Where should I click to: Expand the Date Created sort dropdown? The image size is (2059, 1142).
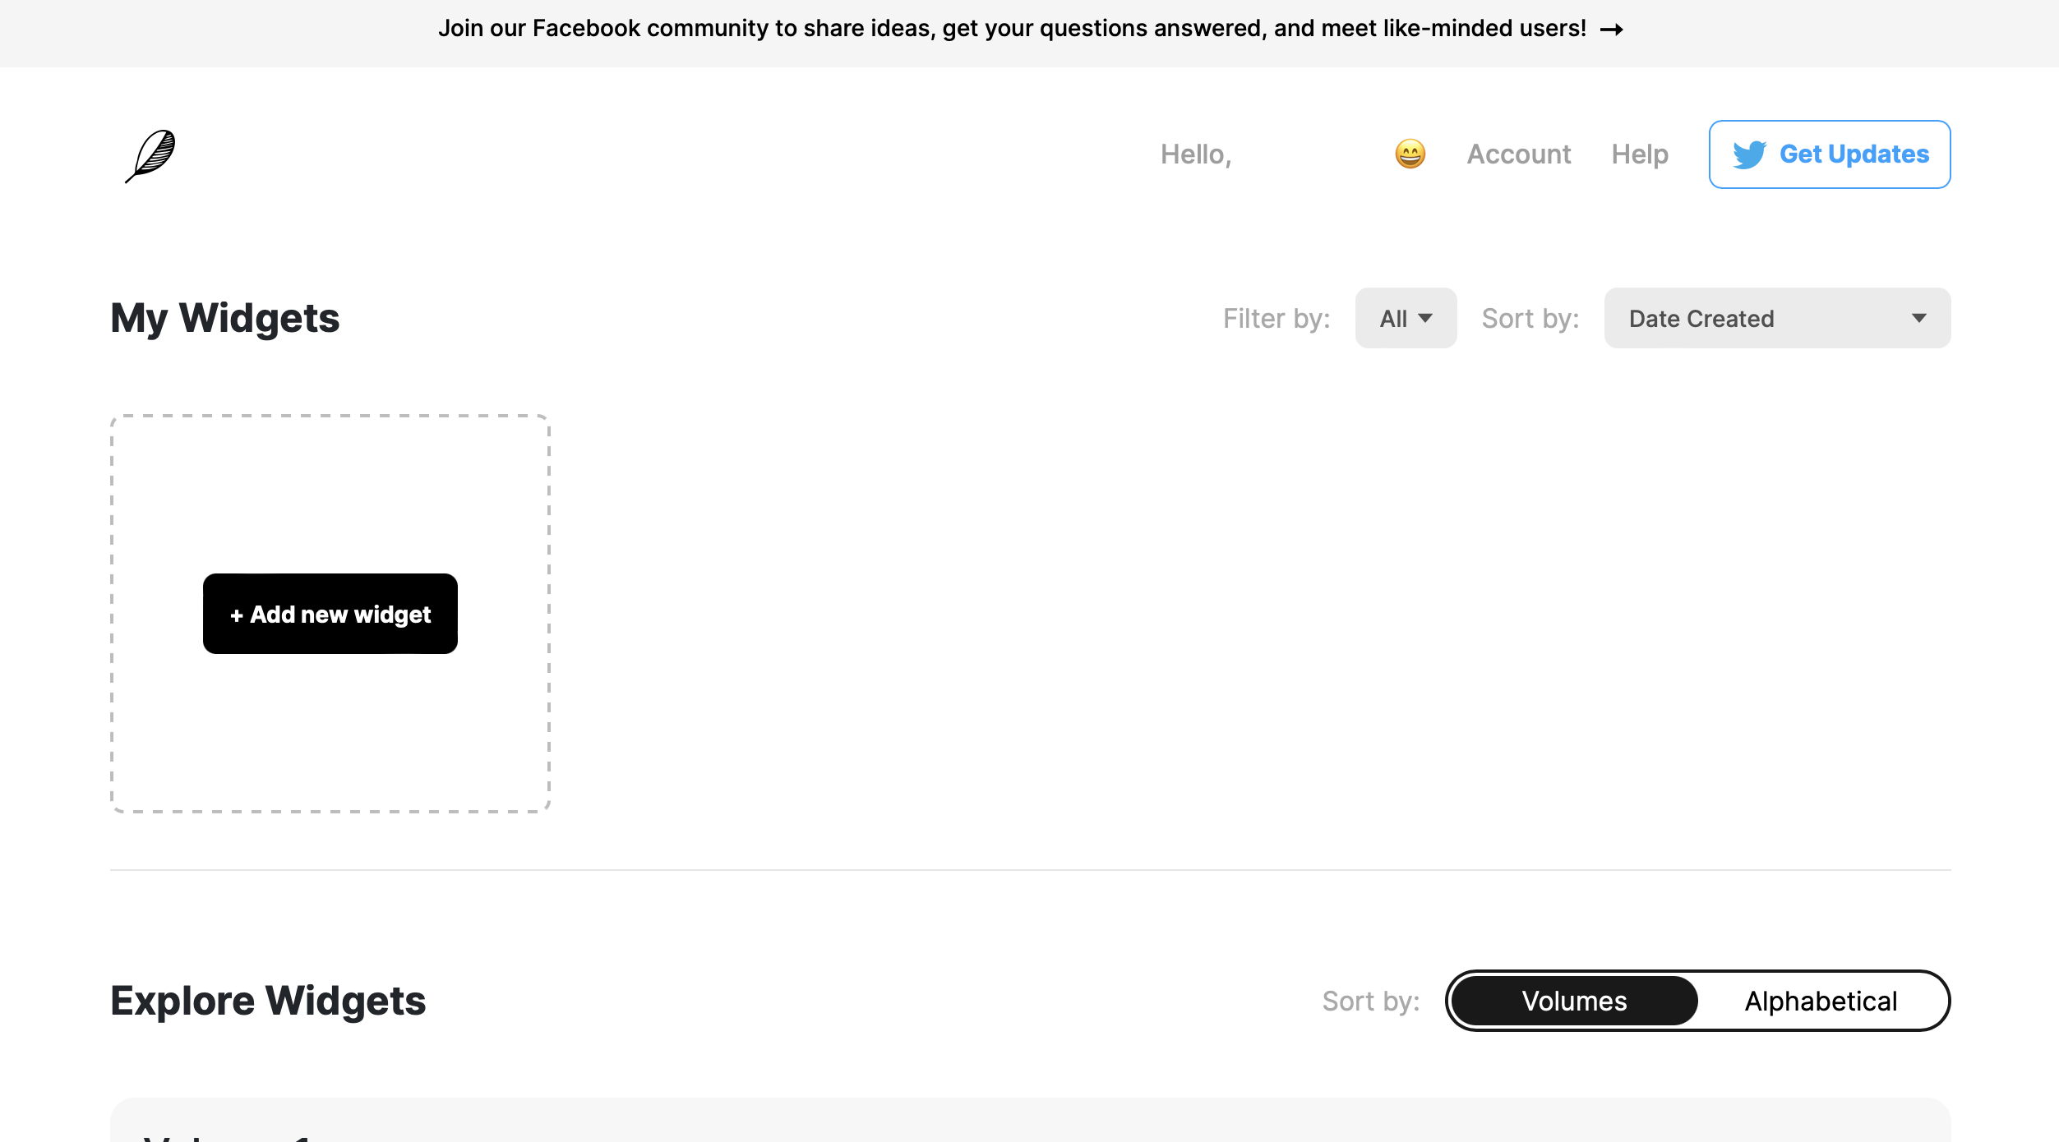click(1776, 318)
